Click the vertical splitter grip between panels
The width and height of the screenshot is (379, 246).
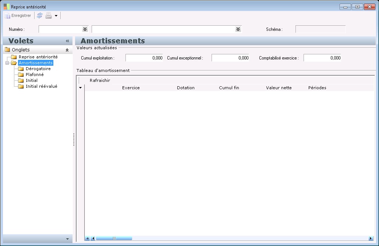(74, 140)
